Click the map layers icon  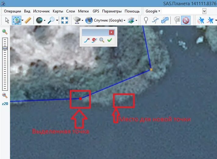[x=131, y=20]
